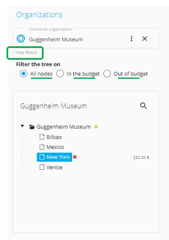
Task: Click the yellow status dot by Guggenheim Museum
Action: (96, 127)
